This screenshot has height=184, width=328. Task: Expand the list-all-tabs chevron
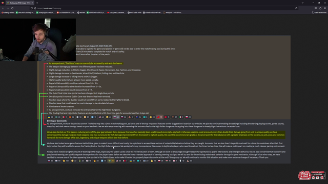[x=302, y=3]
